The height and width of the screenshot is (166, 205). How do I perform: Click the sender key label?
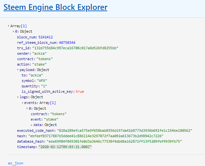[x=24, y=53]
